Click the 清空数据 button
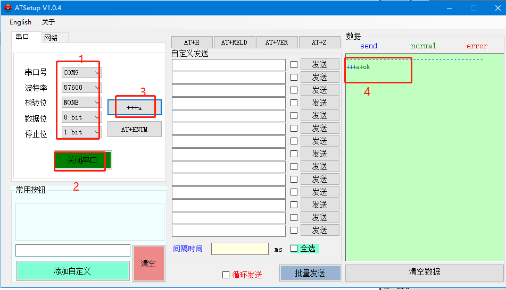Image resolution: width=506 pixels, height=290 pixels. coord(424,272)
